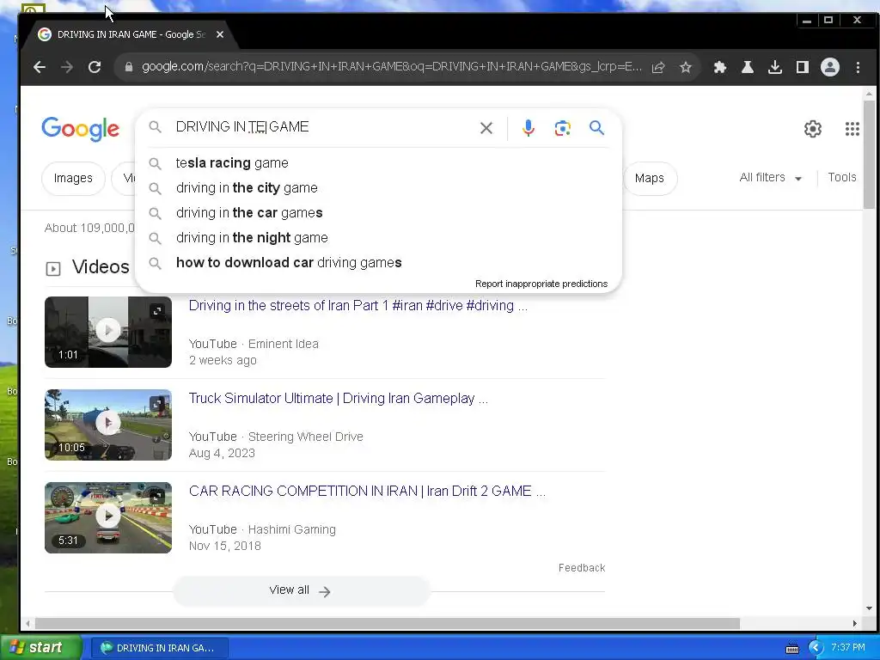Play the 5:31 racing video thumbnail
This screenshot has width=880, height=660.
coord(108,517)
